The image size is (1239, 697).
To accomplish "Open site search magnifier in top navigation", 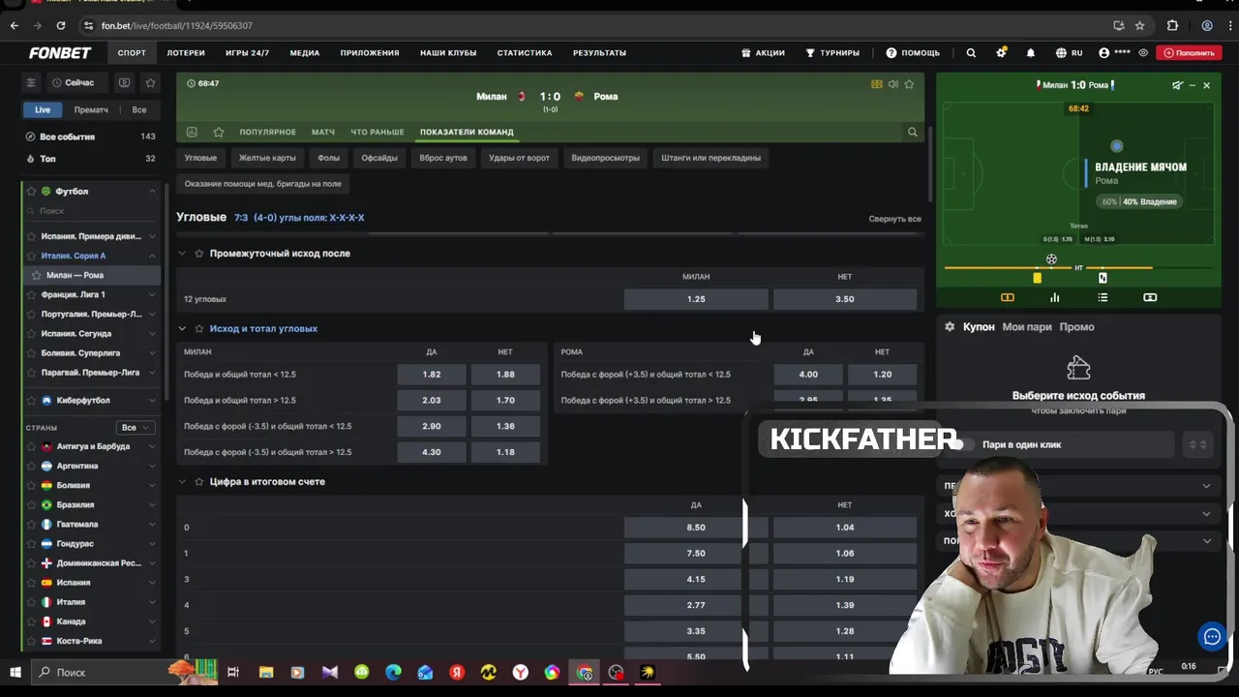I will click(x=971, y=53).
